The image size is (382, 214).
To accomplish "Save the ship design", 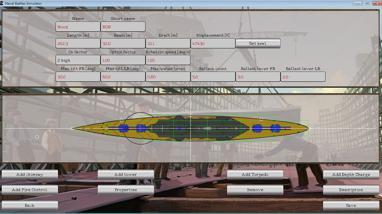I will 351,205.
